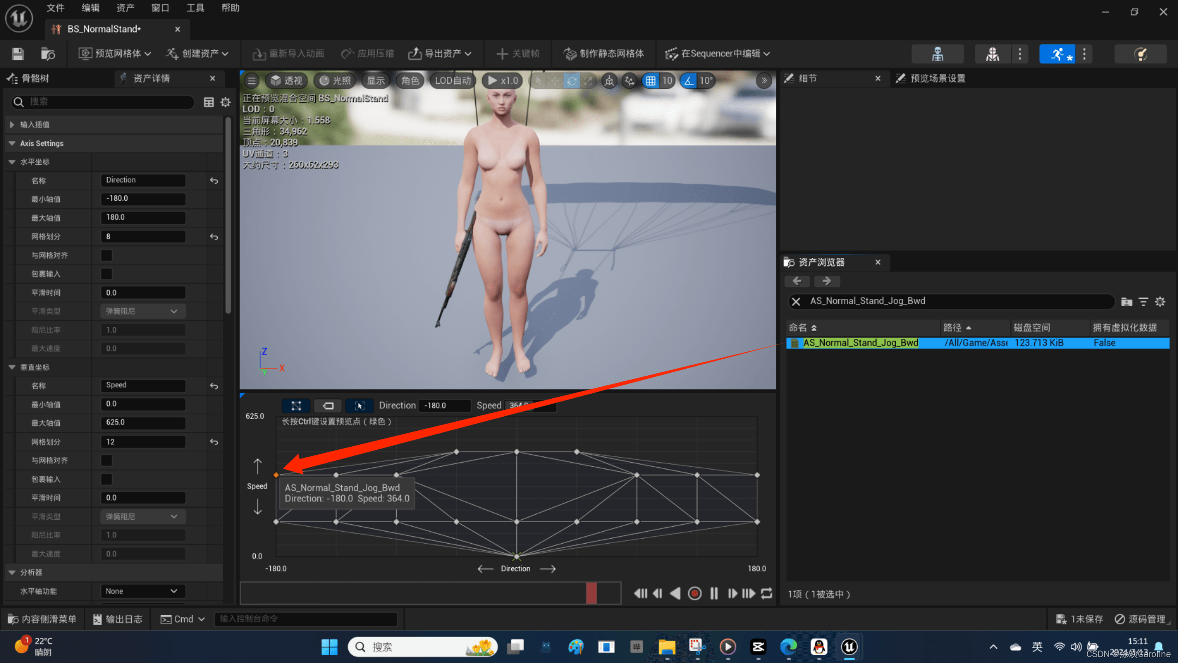Play animation in reverse
Image resolution: width=1178 pixels, height=663 pixels.
(675, 593)
